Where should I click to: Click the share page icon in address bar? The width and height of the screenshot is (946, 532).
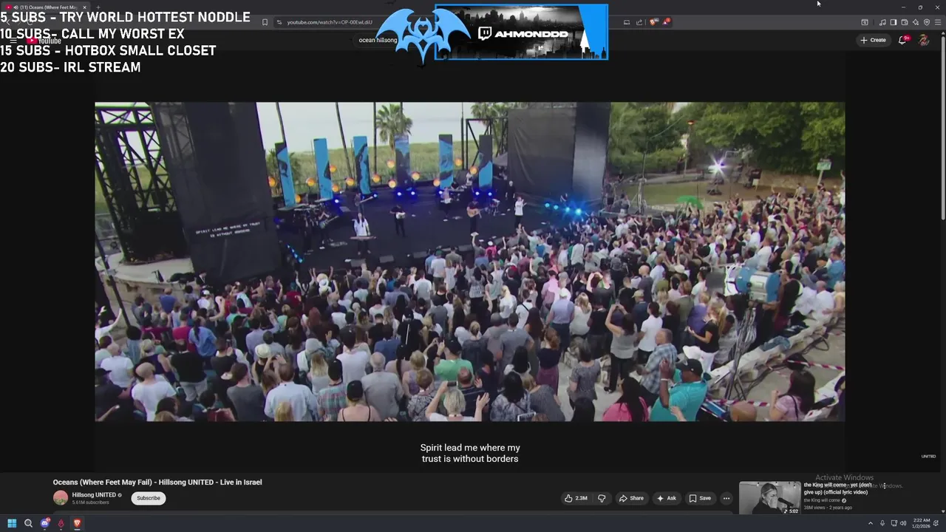pos(639,22)
